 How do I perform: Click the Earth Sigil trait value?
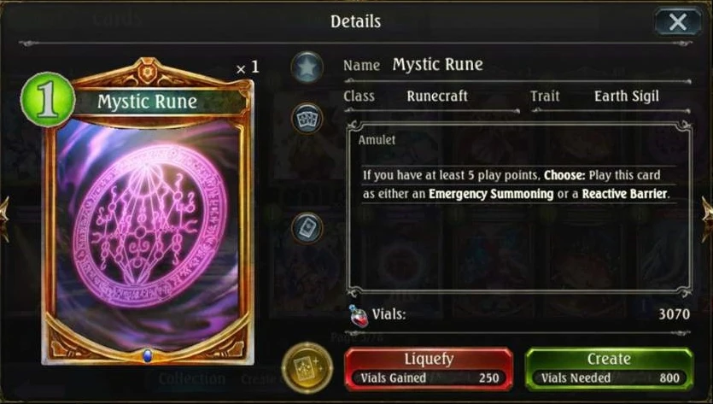(627, 96)
